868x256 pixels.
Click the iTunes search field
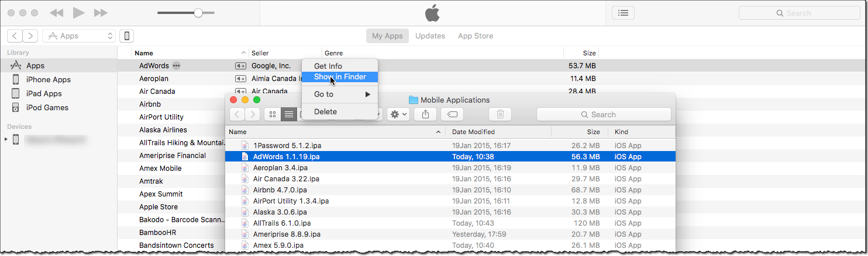click(798, 13)
